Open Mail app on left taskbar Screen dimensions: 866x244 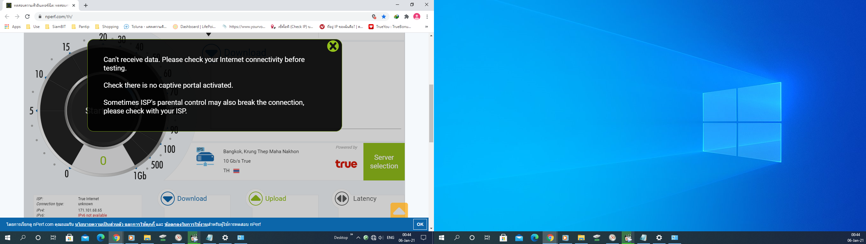[85, 238]
